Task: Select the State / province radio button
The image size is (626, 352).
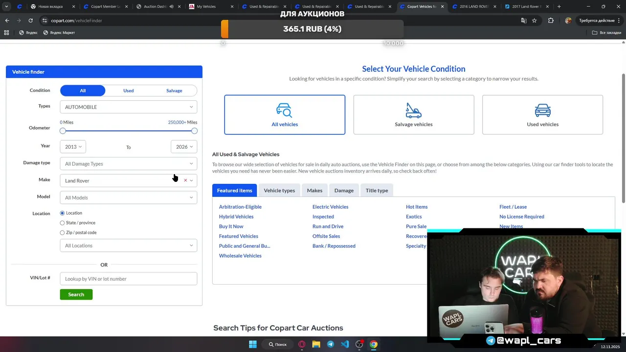Action: (62, 223)
